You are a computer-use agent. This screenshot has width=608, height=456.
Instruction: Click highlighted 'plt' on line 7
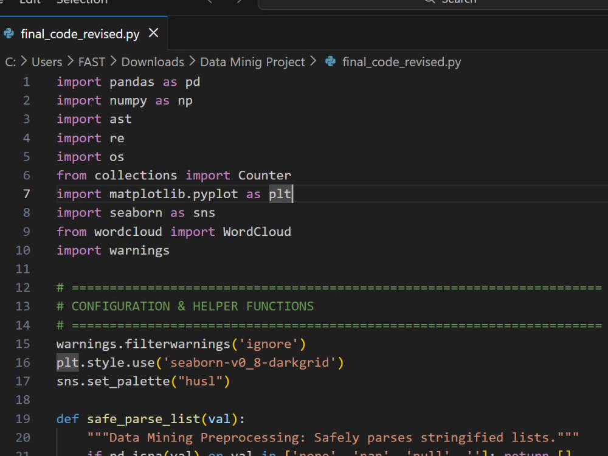[280, 194]
